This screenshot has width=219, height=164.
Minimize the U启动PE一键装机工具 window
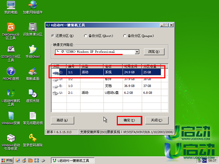(162, 25)
